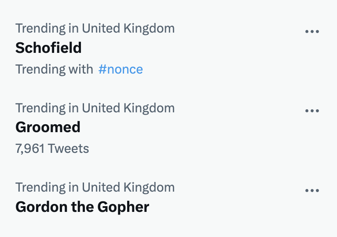
Task: Open more options for Schofield trend
Action: 312,31
